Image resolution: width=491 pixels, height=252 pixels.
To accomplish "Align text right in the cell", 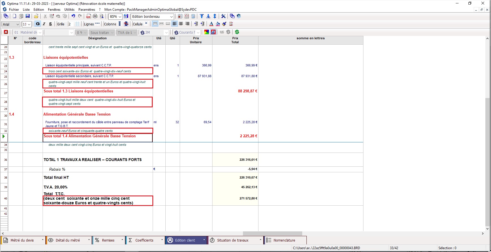I will (187, 24).
